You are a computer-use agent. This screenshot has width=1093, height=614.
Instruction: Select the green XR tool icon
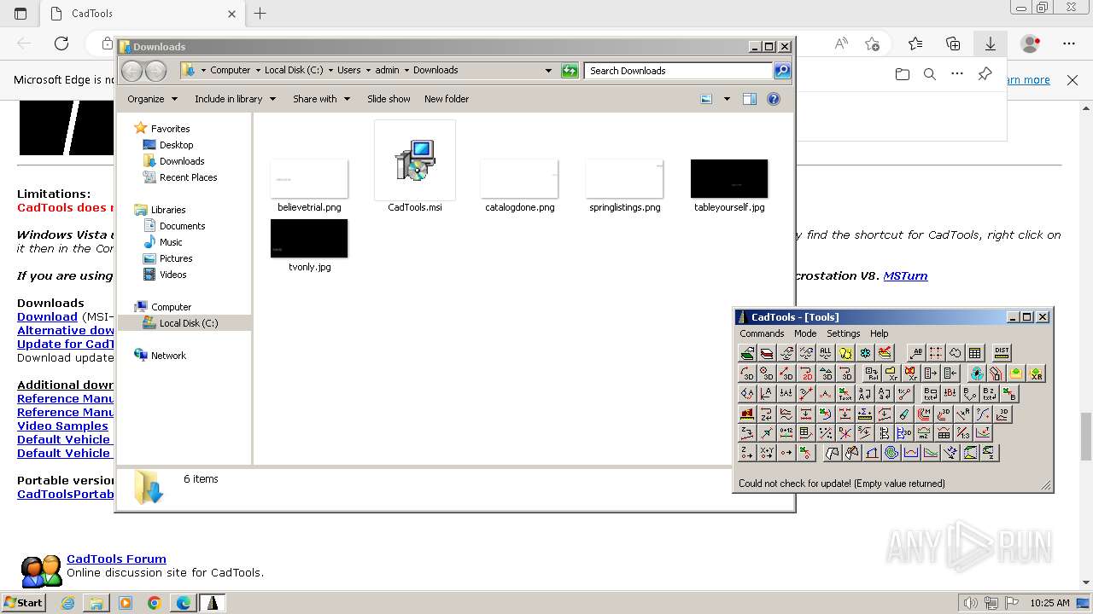tap(1036, 373)
